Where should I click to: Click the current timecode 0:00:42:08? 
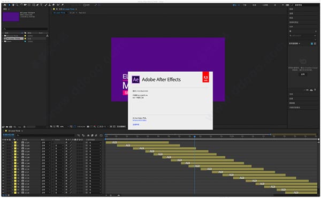click(x=9, y=134)
